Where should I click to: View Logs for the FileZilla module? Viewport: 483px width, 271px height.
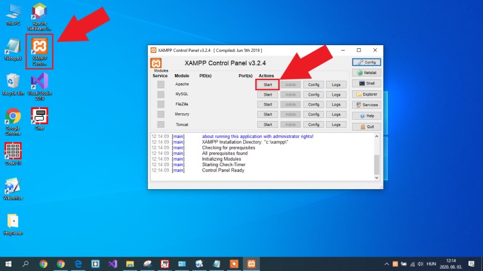(x=336, y=104)
